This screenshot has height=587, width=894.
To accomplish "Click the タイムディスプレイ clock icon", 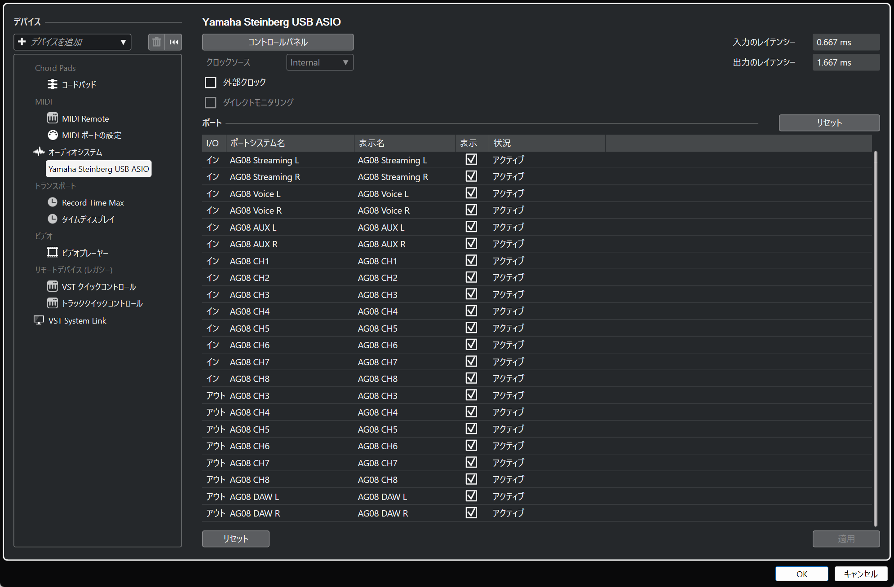I will [x=53, y=219].
